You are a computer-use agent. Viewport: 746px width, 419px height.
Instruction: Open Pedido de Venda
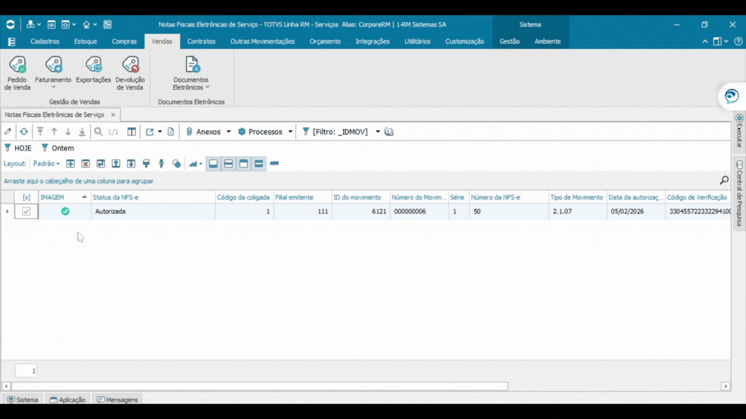pyautogui.click(x=17, y=73)
